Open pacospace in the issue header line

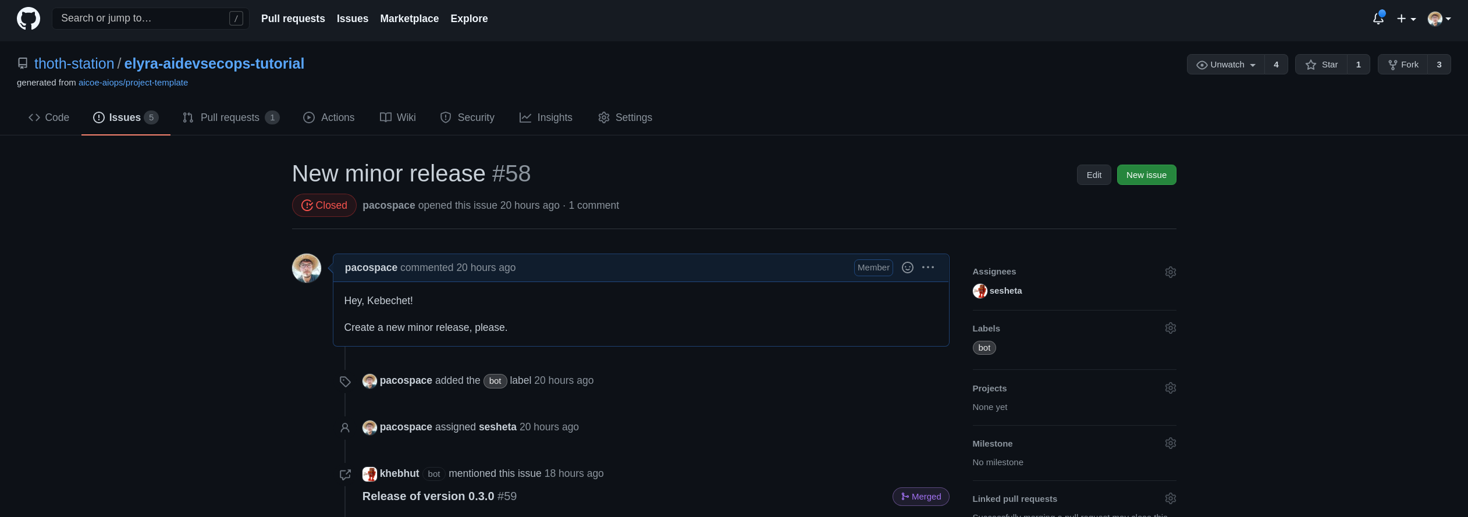pyautogui.click(x=389, y=205)
